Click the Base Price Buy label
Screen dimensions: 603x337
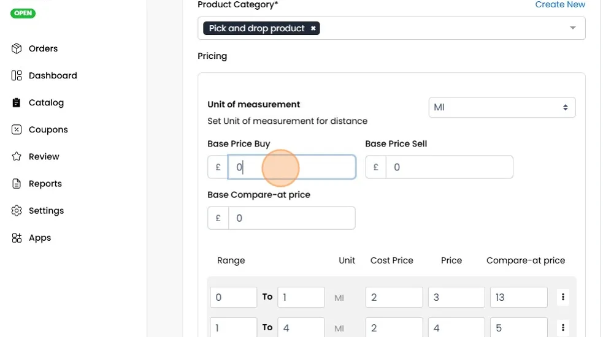click(239, 144)
